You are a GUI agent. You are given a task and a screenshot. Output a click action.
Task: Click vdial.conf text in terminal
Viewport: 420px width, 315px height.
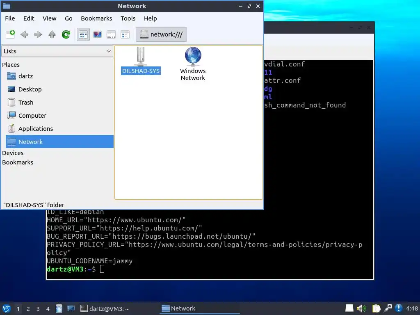285,64
